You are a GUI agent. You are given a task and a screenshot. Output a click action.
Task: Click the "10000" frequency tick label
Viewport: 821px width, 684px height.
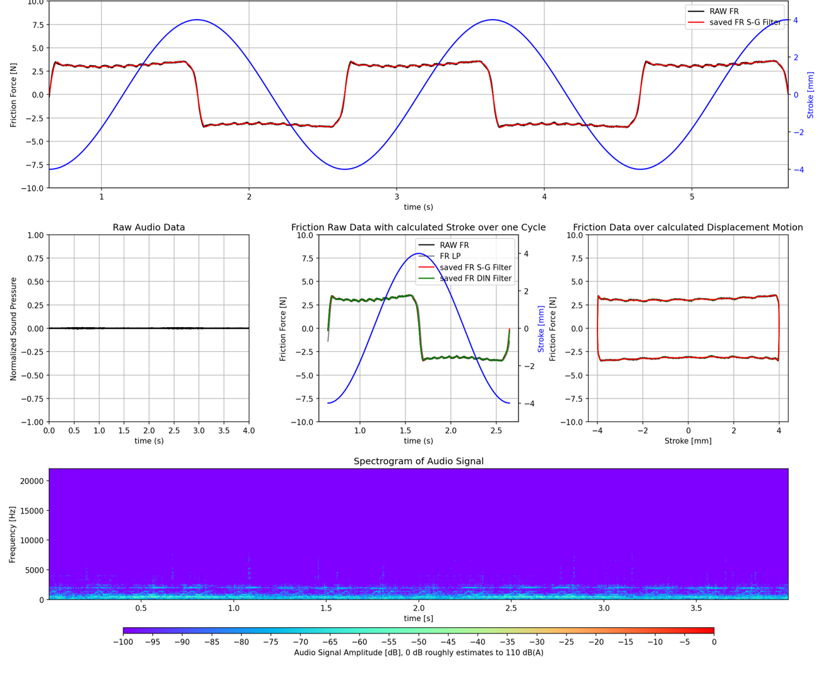tap(32, 540)
